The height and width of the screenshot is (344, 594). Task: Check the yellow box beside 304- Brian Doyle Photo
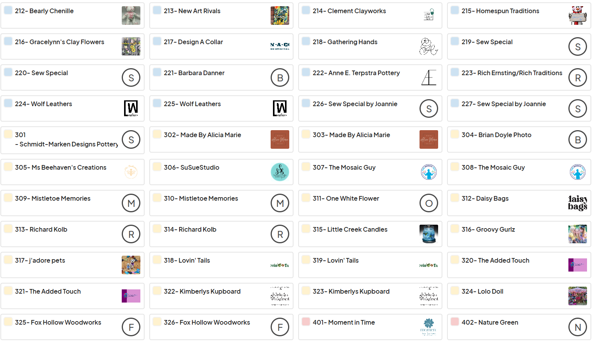pyautogui.click(x=455, y=134)
